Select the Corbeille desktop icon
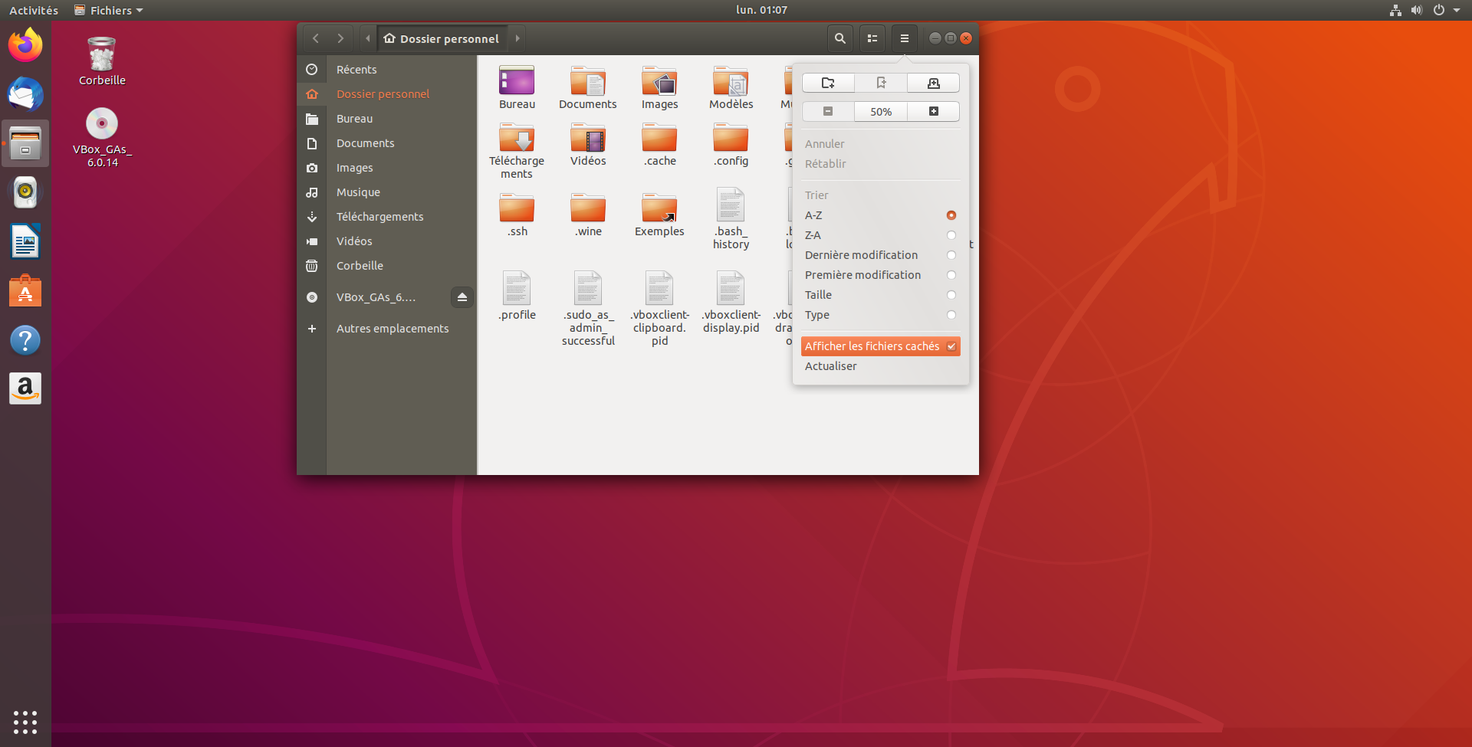1472x747 pixels. [x=102, y=61]
